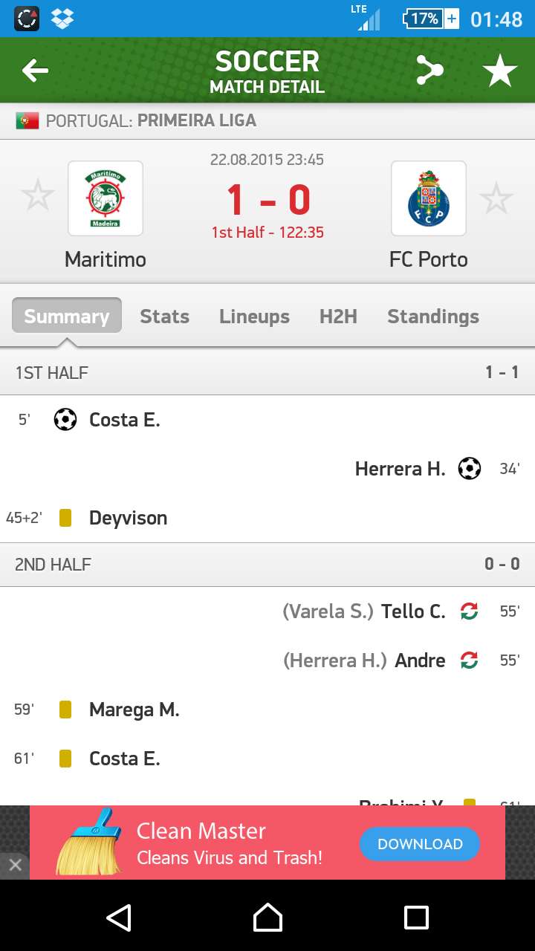
Task: Tap the Maritimo club crest
Action: coord(106,198)
